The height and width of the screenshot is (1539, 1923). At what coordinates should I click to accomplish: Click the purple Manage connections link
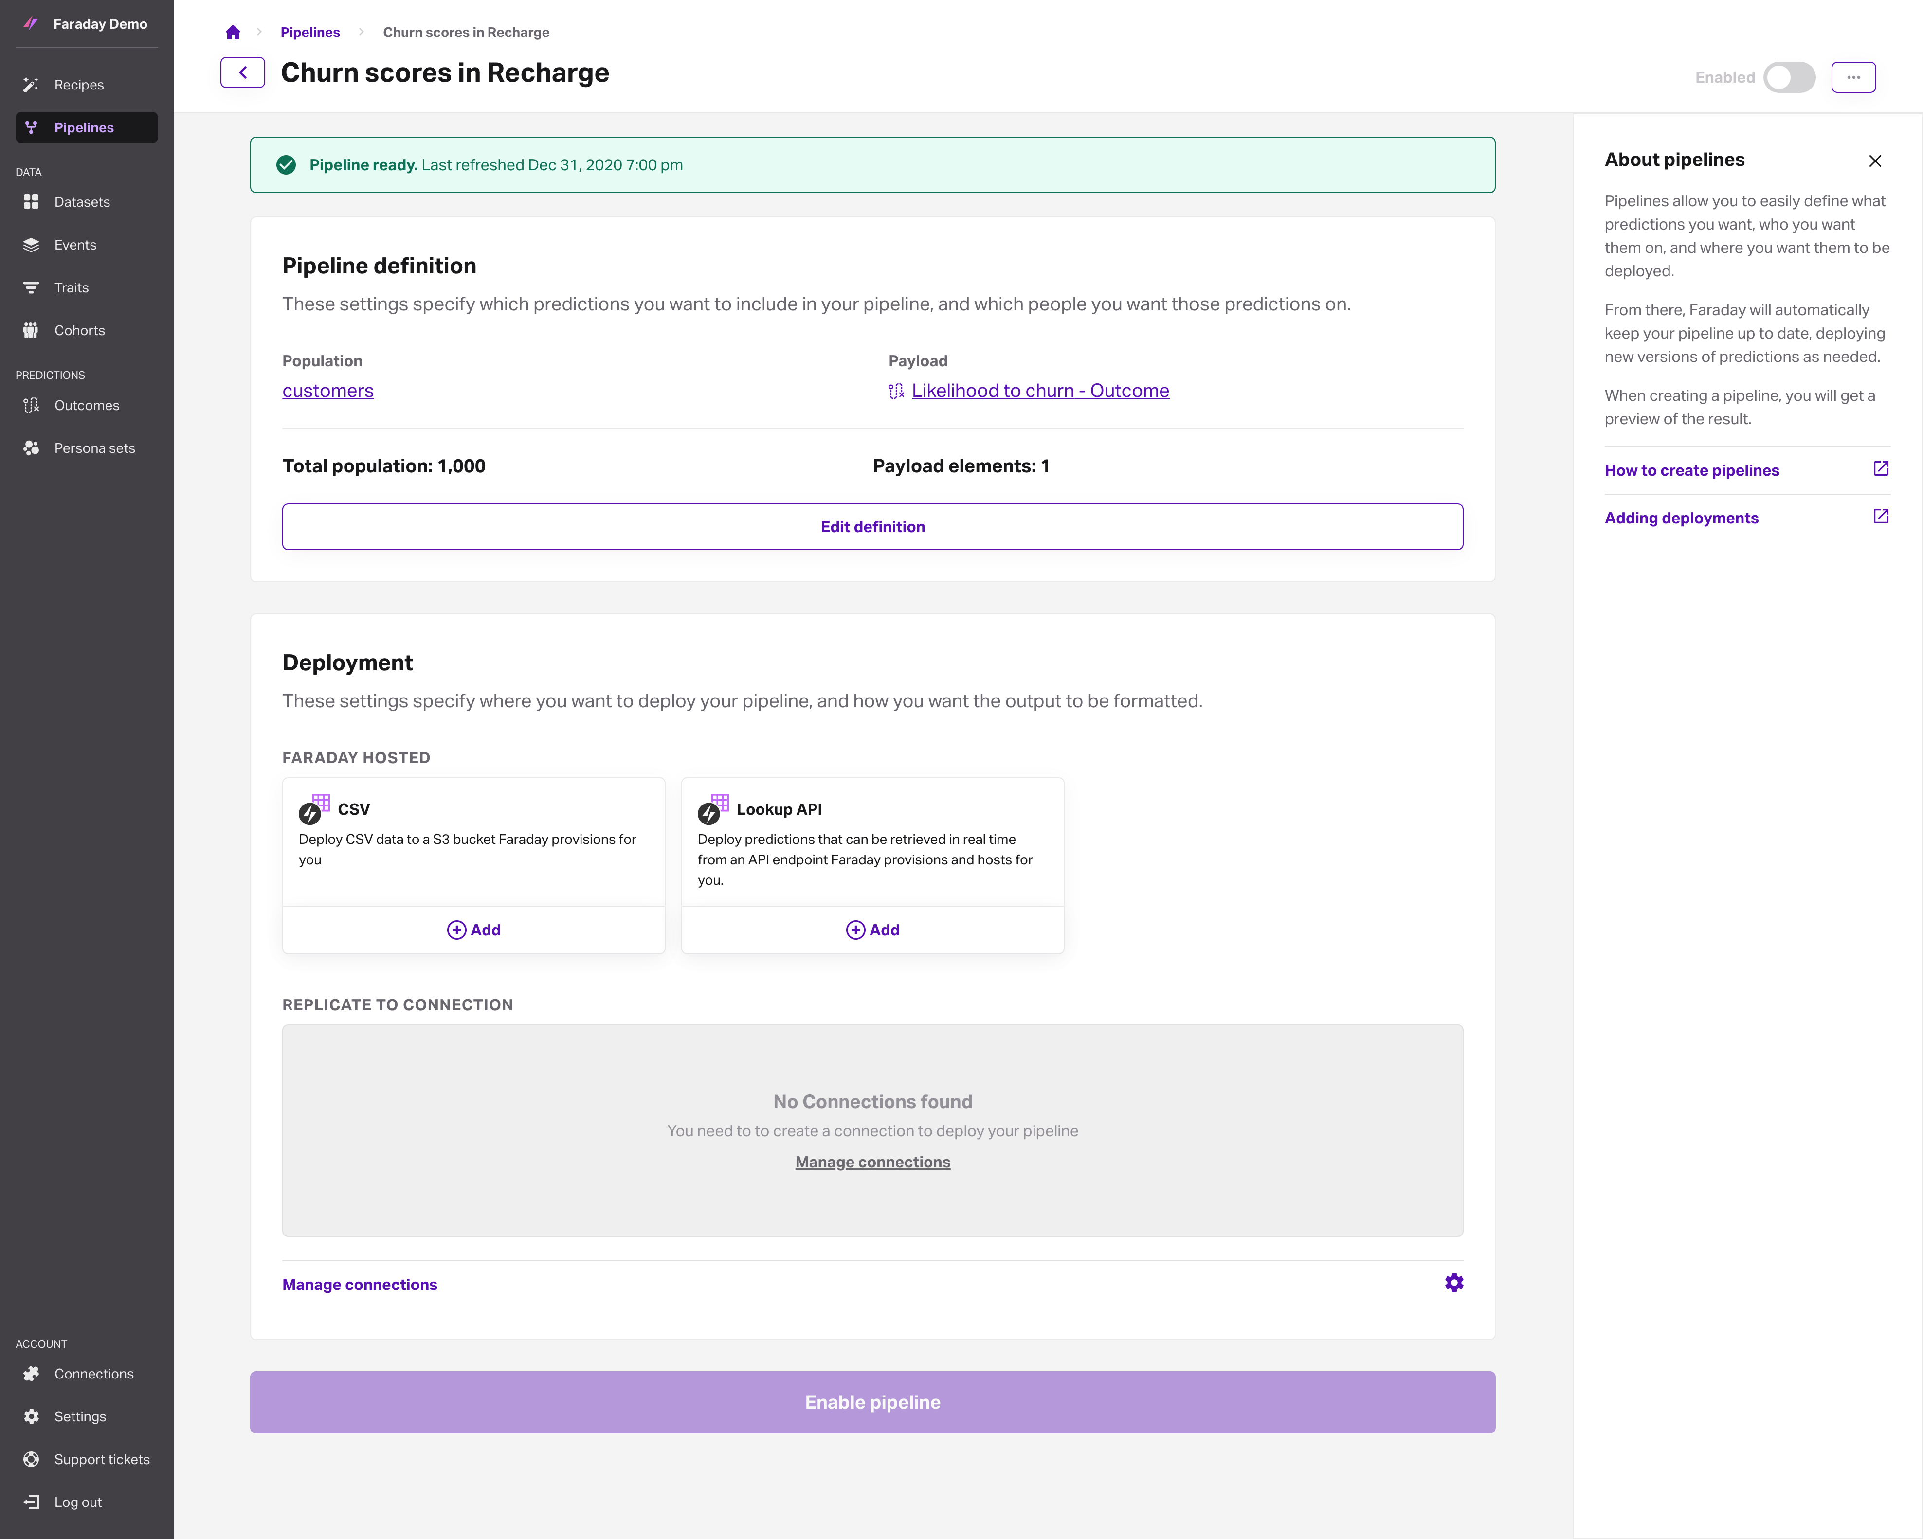[360, 1285]
